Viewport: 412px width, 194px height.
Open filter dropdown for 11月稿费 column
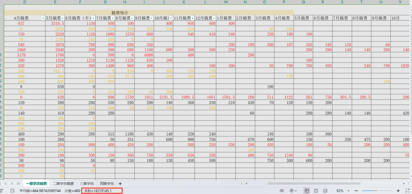(x=193, y=18)
